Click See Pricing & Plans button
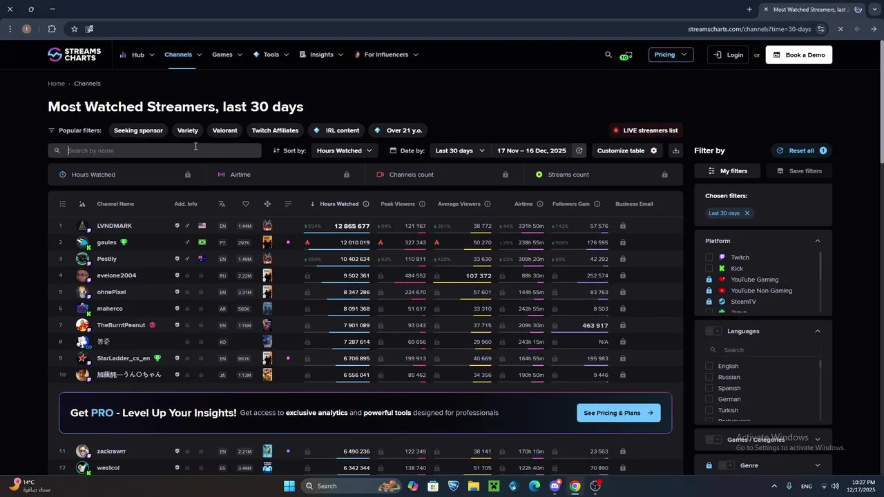Image resolution: width=884 pixels, height=497 pixels. click(x=619, y=413)
